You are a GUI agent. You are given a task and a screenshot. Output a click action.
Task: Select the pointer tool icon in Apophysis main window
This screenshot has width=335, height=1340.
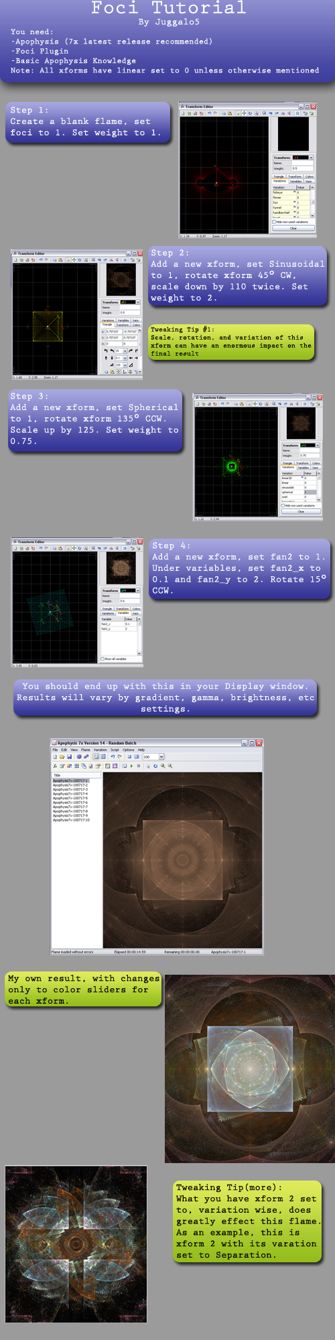(x=148, y=766)
